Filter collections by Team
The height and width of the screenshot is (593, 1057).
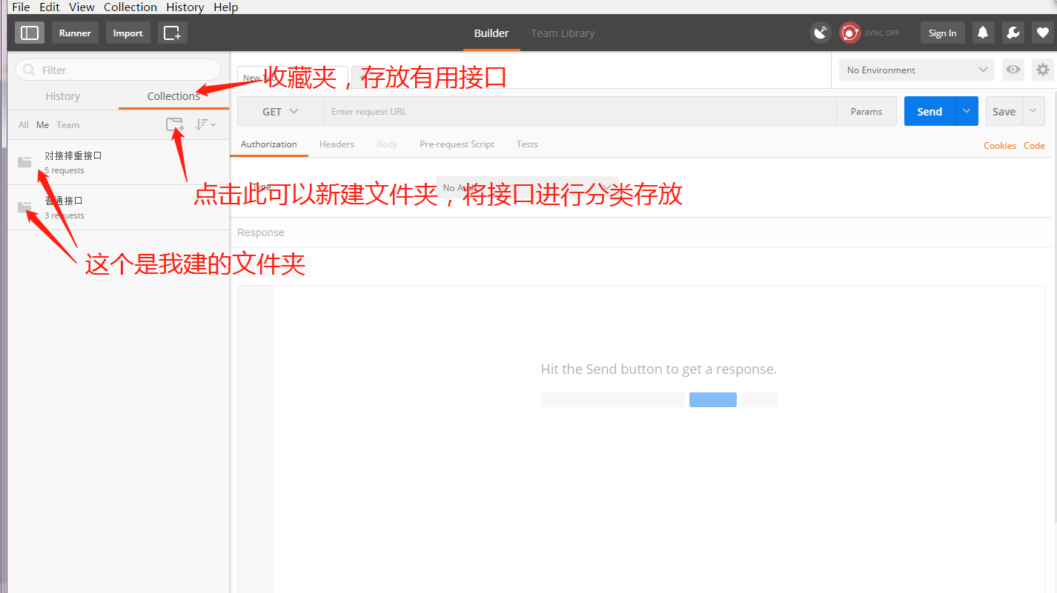(x=68, y=125)
